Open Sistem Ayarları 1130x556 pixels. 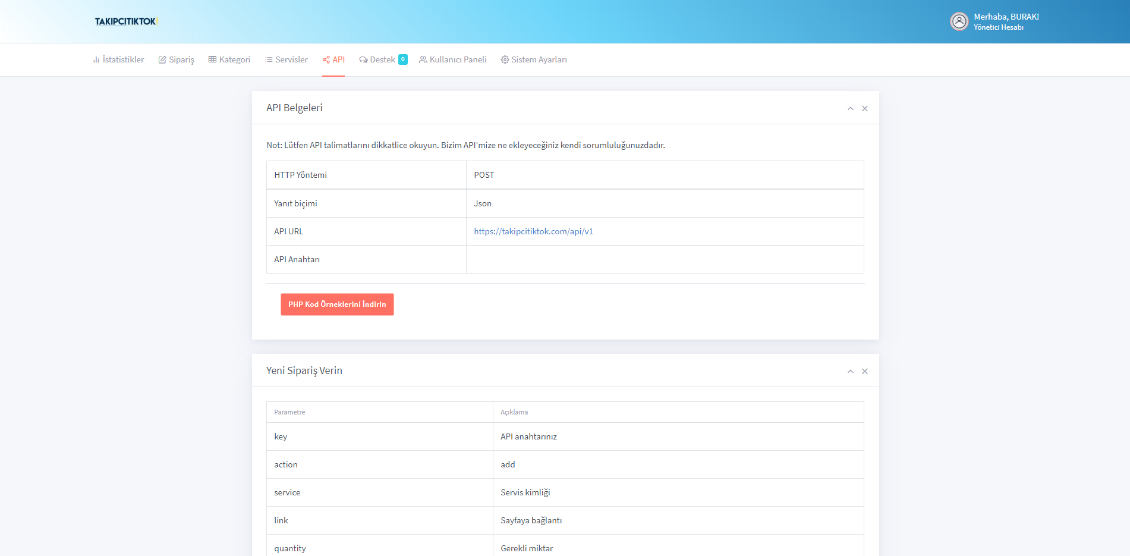point(533,59)
